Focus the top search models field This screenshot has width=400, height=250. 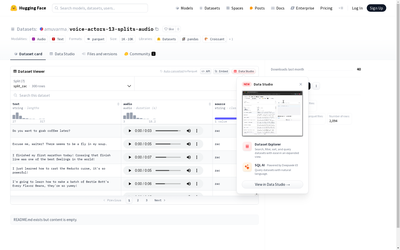[100, 8]
